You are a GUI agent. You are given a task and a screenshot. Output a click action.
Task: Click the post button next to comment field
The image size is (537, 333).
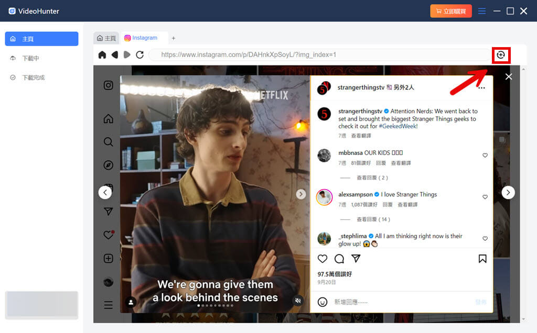click(x=480, y=302)
